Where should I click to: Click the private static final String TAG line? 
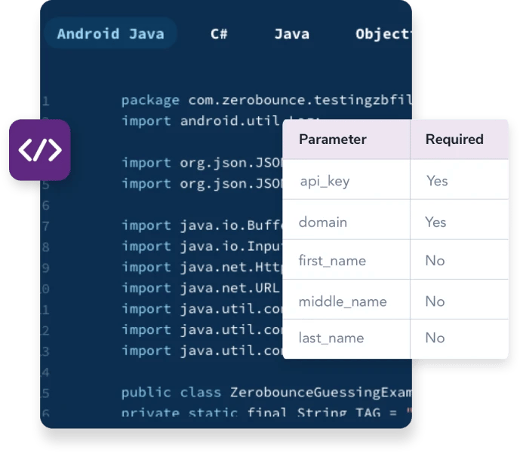266,412
